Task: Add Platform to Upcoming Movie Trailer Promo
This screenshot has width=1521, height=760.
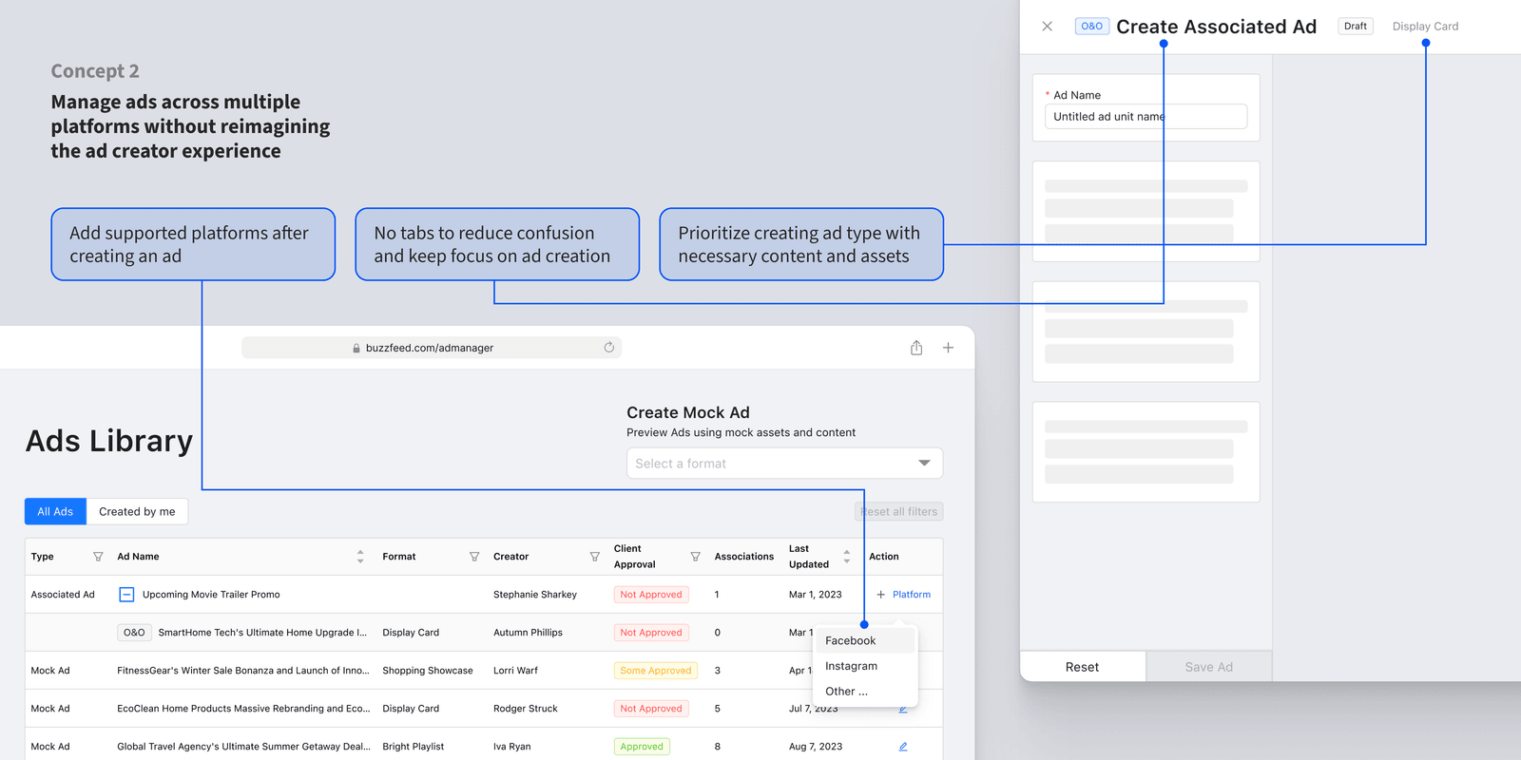Action: (903, 595)
